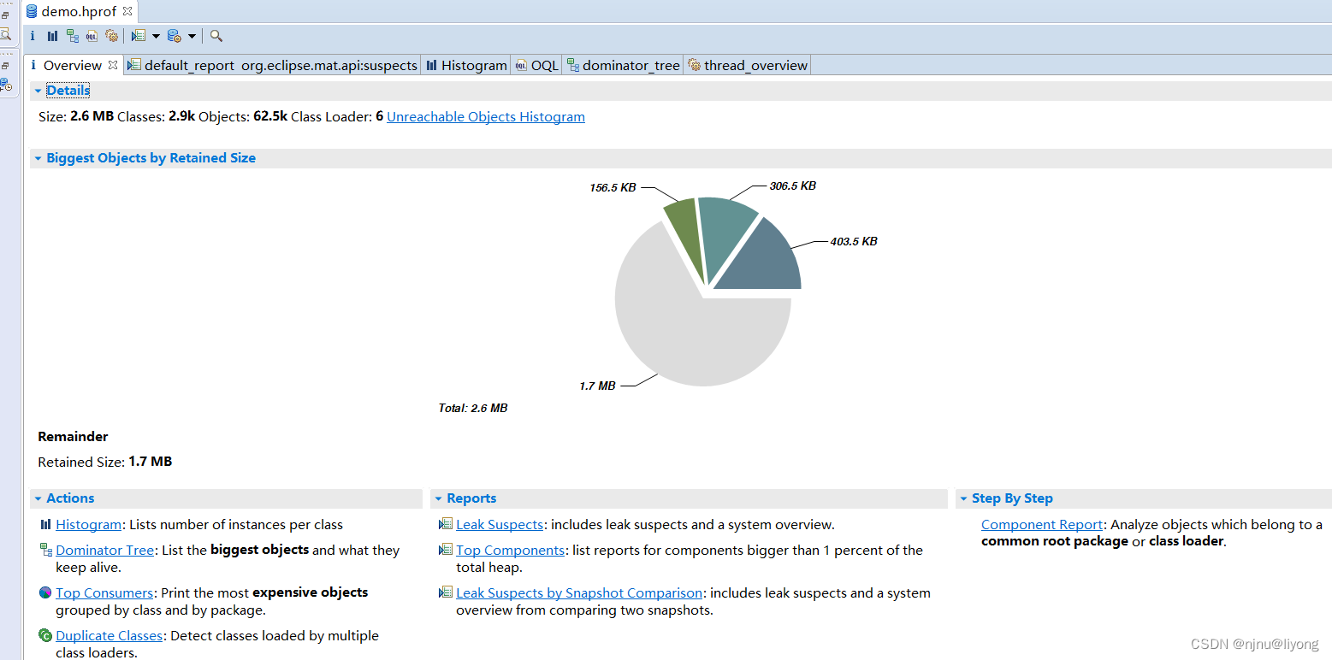Click the 1.7 MB chart label
Image resolution: width=1332 pixels, height=660 pixels.
point(597,386)
